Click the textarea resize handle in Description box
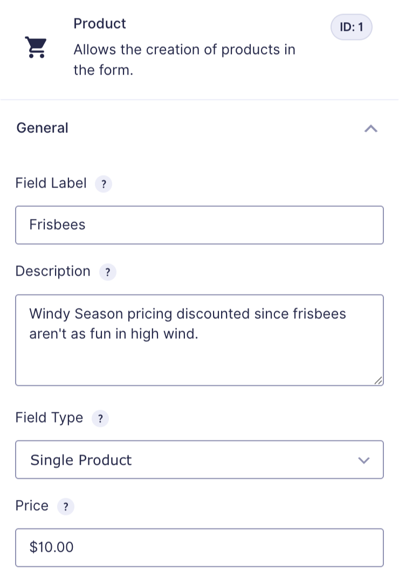 [x=378, y=380]
